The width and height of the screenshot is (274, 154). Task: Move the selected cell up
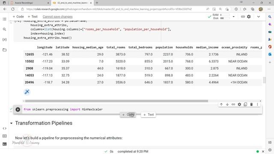click(x=221, y=104)
